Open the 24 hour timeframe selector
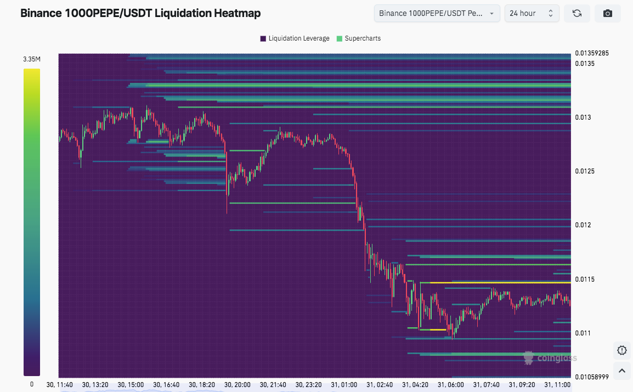Screen dimensions: 633x392 [x=532, y=13]
